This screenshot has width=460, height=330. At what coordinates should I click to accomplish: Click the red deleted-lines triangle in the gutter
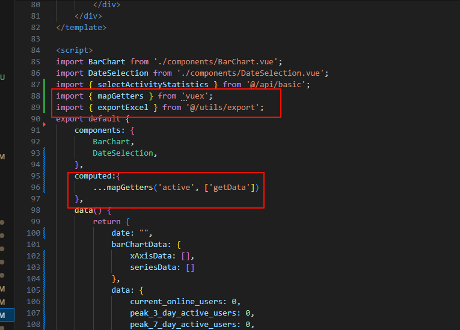44,124
